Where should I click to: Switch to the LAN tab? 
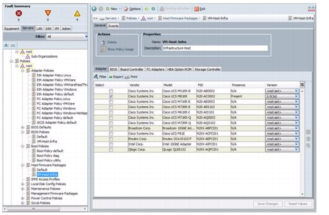tap(39, 29)
